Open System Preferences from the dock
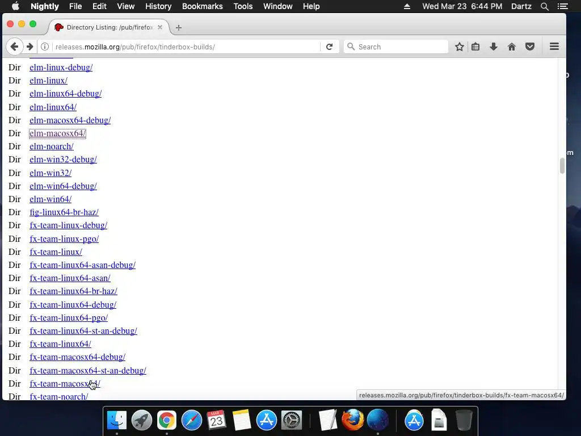The height and width of the screenshot is (436, 581). (x=292, y=421)
